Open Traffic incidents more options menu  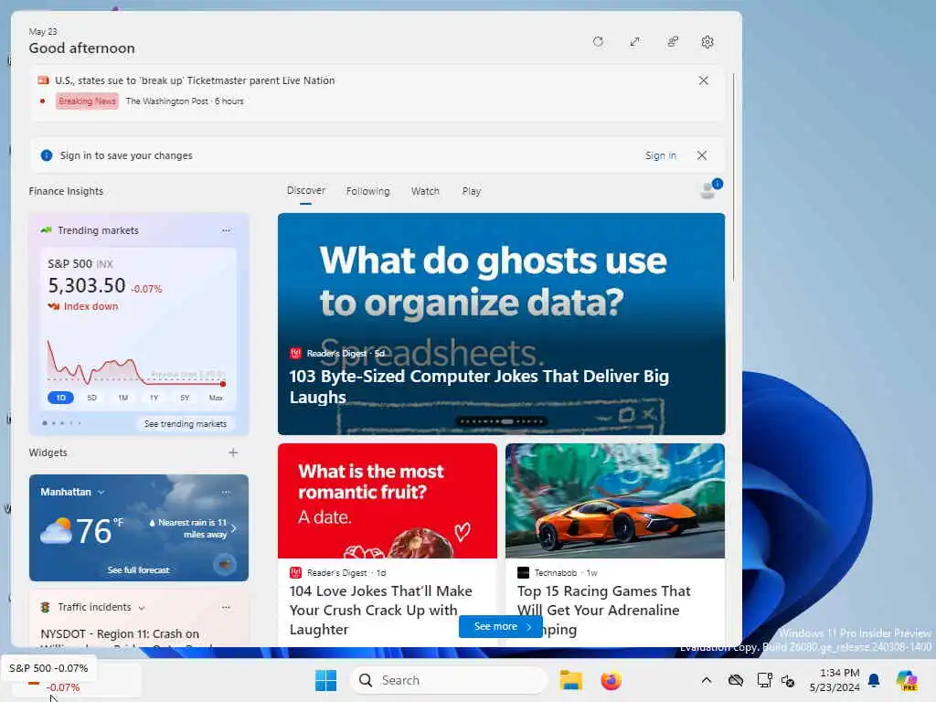[x=226, y=607]
